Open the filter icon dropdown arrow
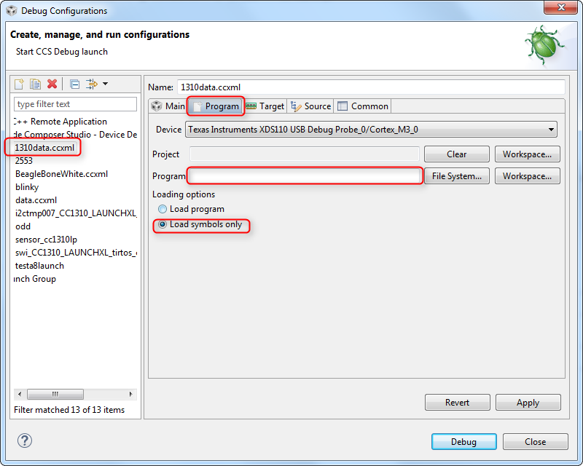This screenshot has width=583, height=466. pos(106,84)
